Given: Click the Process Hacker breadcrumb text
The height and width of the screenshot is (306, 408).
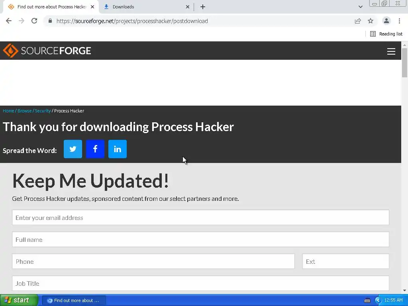Looking at the screenshot, I should (x=69, y=111).
